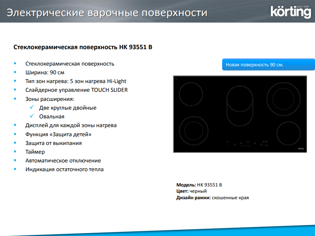Click the Стеклокерамическая поверхность HK 93551 B heading

pyautogui.click(x=83, y=47)
